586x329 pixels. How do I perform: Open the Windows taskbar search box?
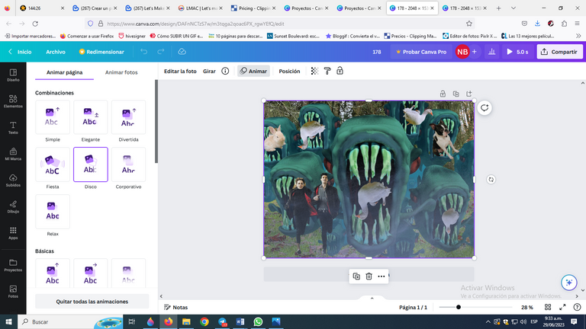coord(70,321)
